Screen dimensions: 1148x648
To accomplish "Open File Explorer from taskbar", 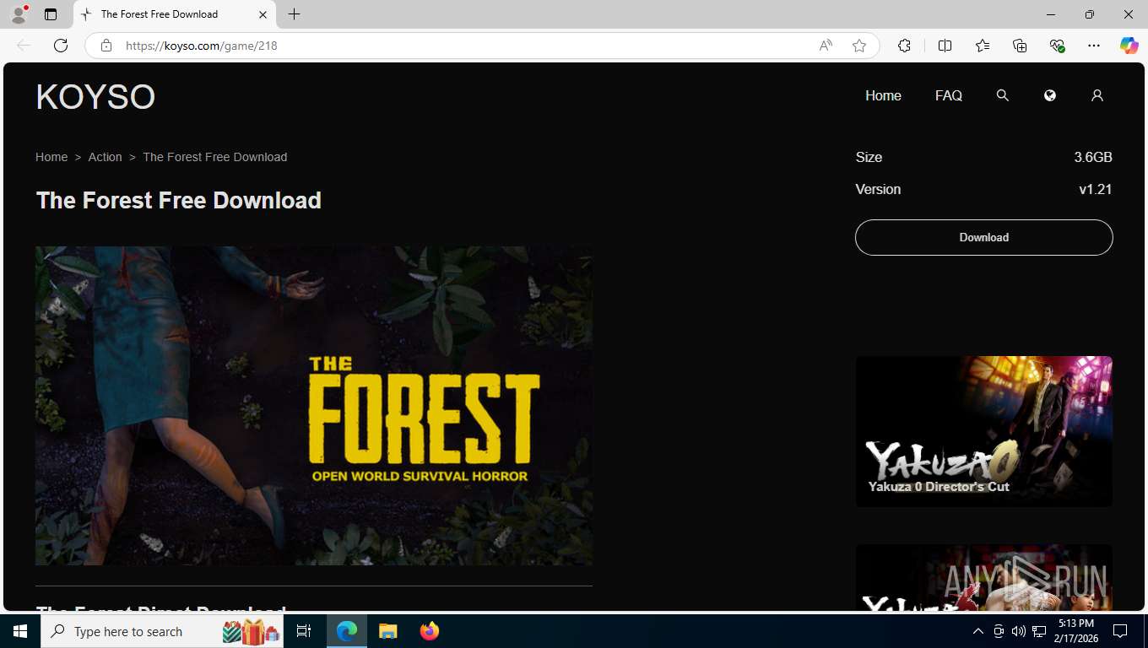I will (x=387, y=631).
